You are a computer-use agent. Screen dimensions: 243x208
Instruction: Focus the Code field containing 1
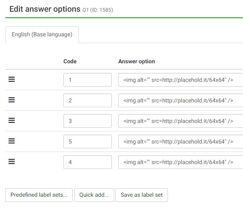[87, 80]
